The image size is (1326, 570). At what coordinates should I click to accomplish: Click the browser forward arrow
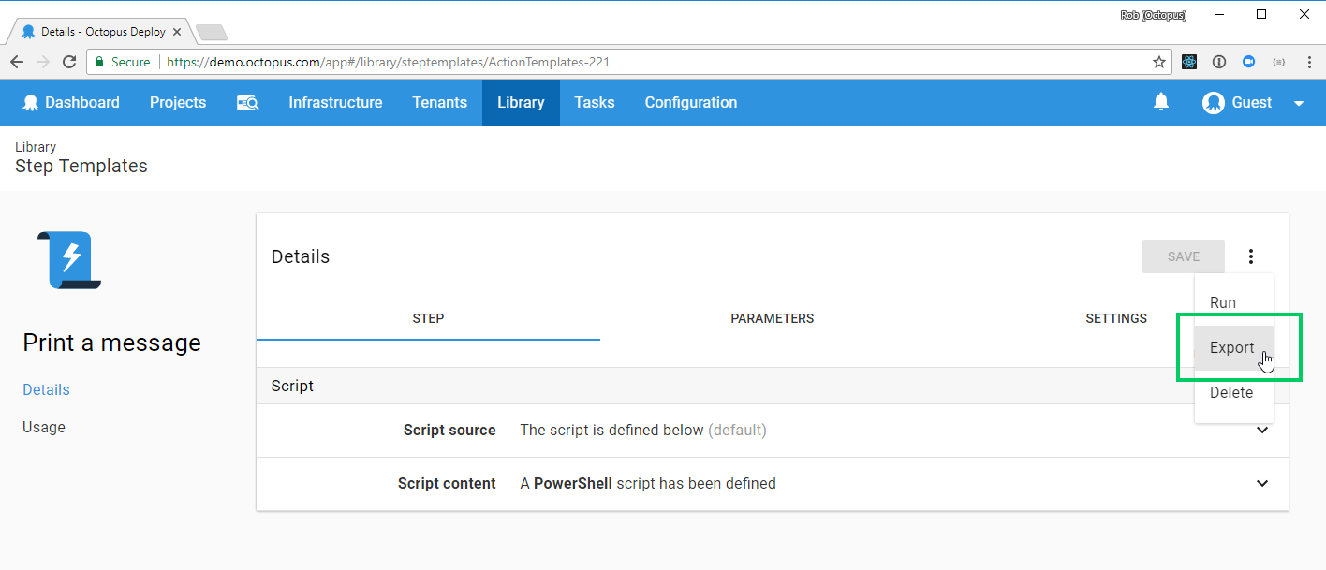coord(43,62)
